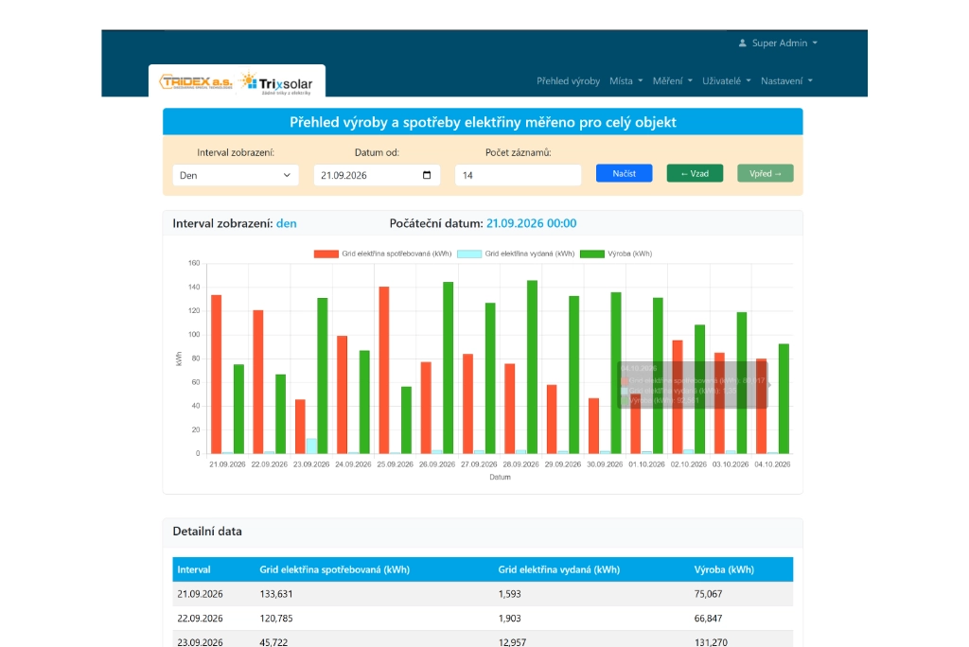Click the red bar for 25.09.2026

pos(384,370)
